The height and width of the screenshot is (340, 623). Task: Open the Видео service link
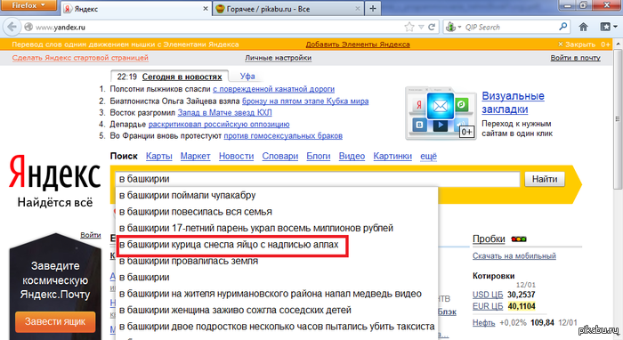(352, 156)
